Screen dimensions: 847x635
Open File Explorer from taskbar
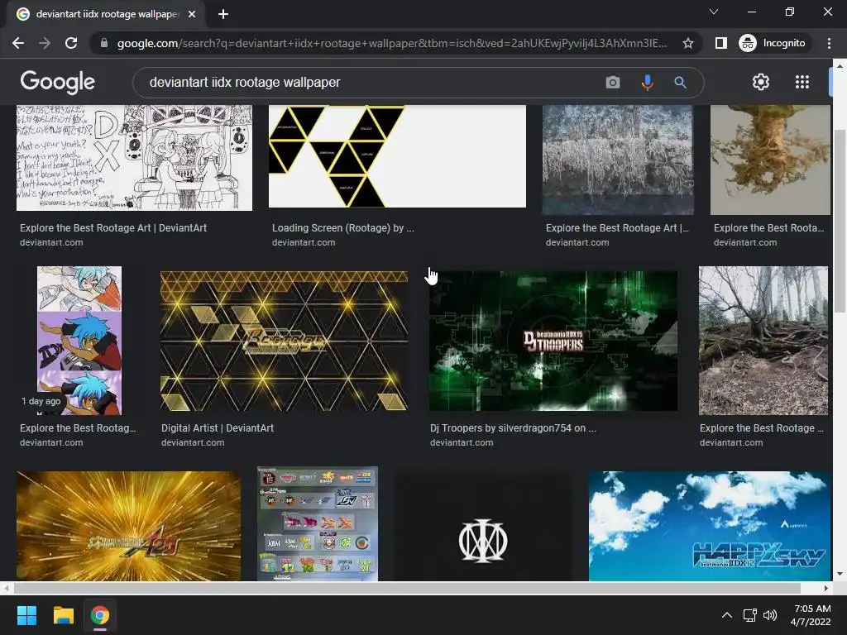(x=63, y=615)
